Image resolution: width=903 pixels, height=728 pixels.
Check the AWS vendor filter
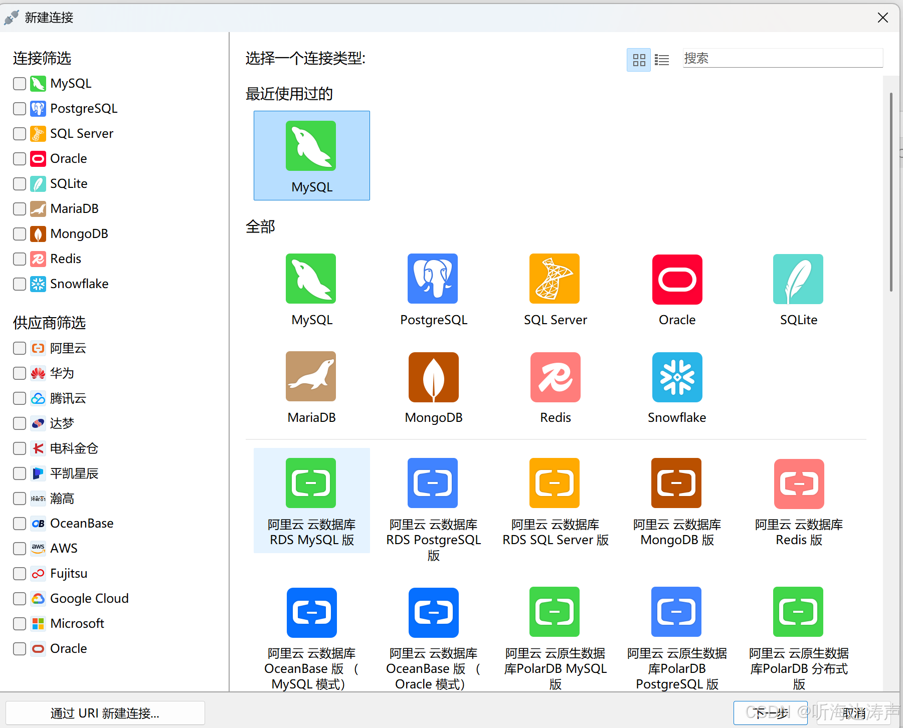point(19,548)
